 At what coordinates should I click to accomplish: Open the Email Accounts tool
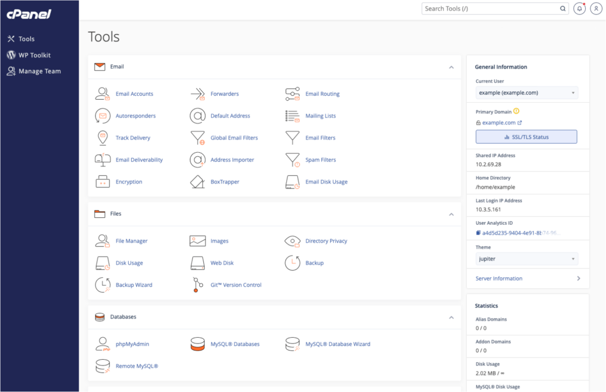tap(134, 93)
